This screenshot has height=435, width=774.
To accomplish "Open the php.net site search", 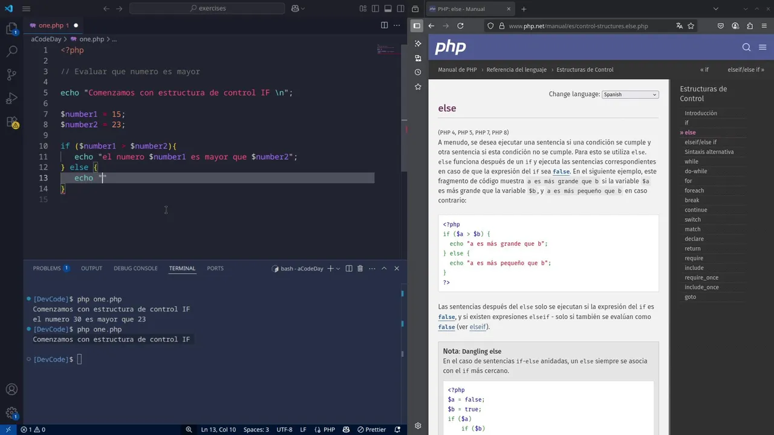I will tap(746, 47).
